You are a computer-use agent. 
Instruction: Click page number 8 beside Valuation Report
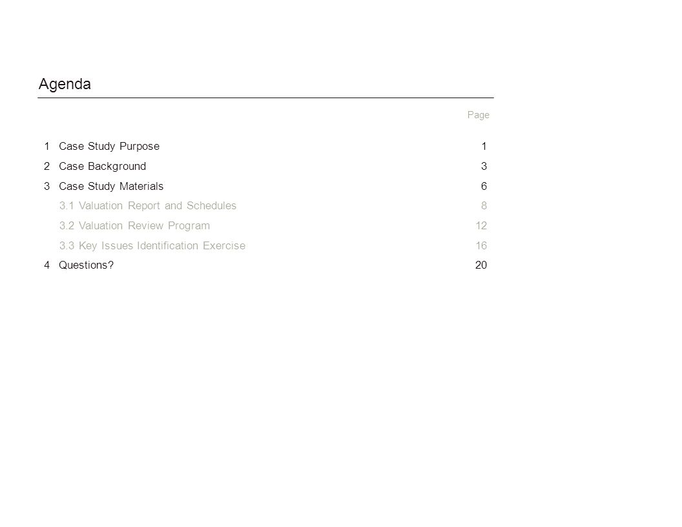(484, 205)
